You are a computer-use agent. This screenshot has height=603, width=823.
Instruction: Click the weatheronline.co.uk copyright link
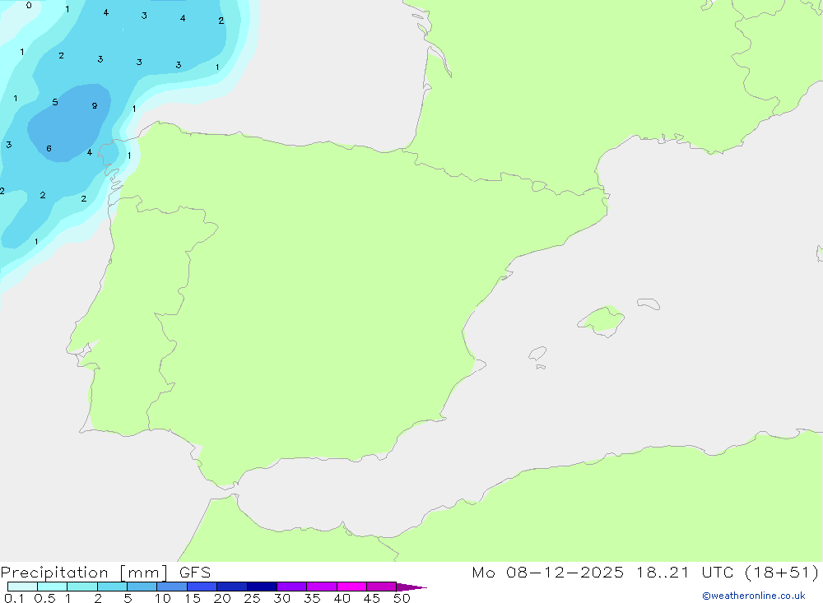(754, 596)
